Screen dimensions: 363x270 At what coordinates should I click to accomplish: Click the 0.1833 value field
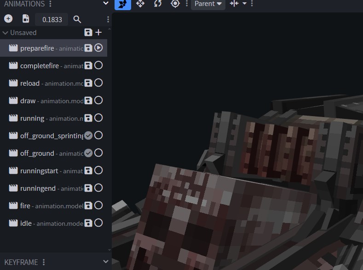pos(52,19)
